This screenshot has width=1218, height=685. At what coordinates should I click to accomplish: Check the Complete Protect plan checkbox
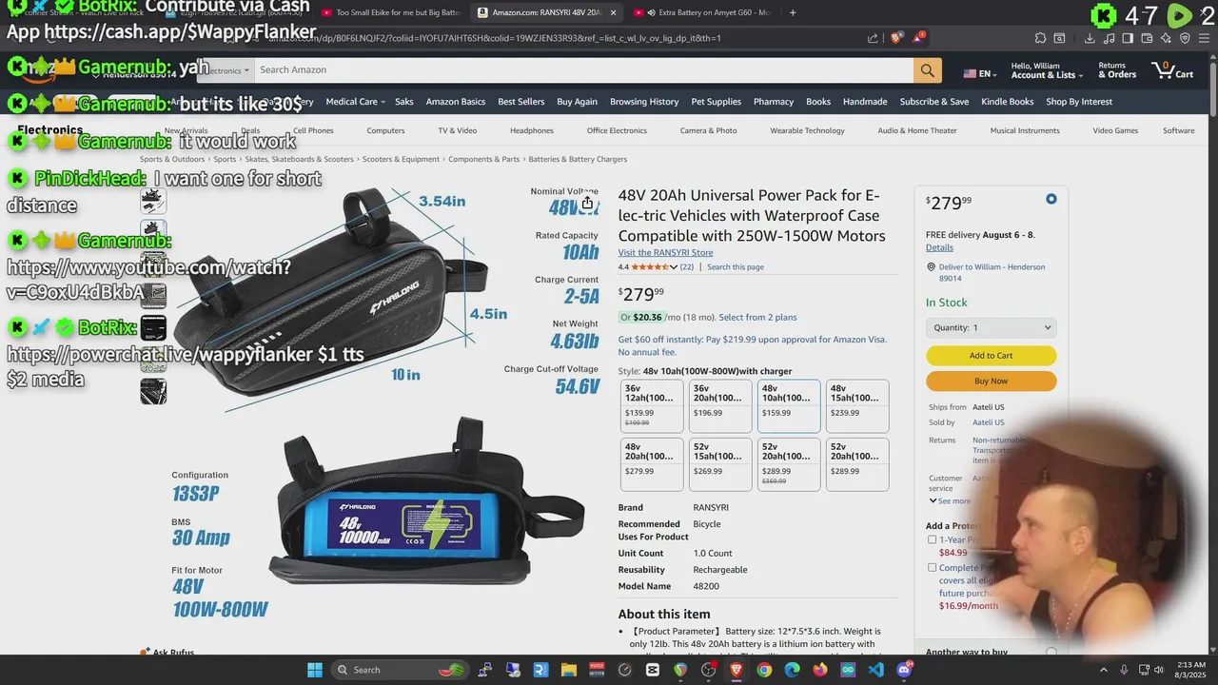[932, 568]
